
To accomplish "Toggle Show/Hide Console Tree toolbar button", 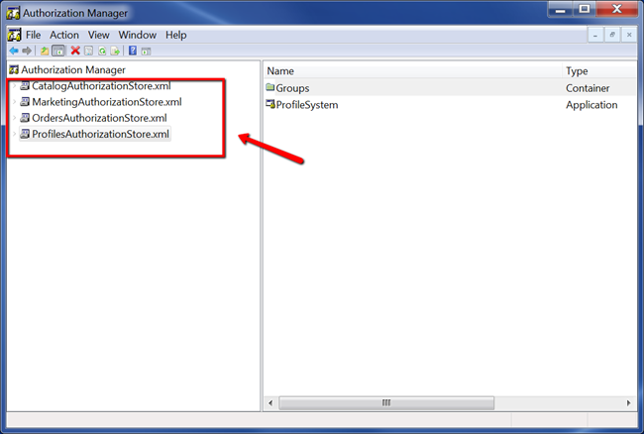I will click(58, 51).
